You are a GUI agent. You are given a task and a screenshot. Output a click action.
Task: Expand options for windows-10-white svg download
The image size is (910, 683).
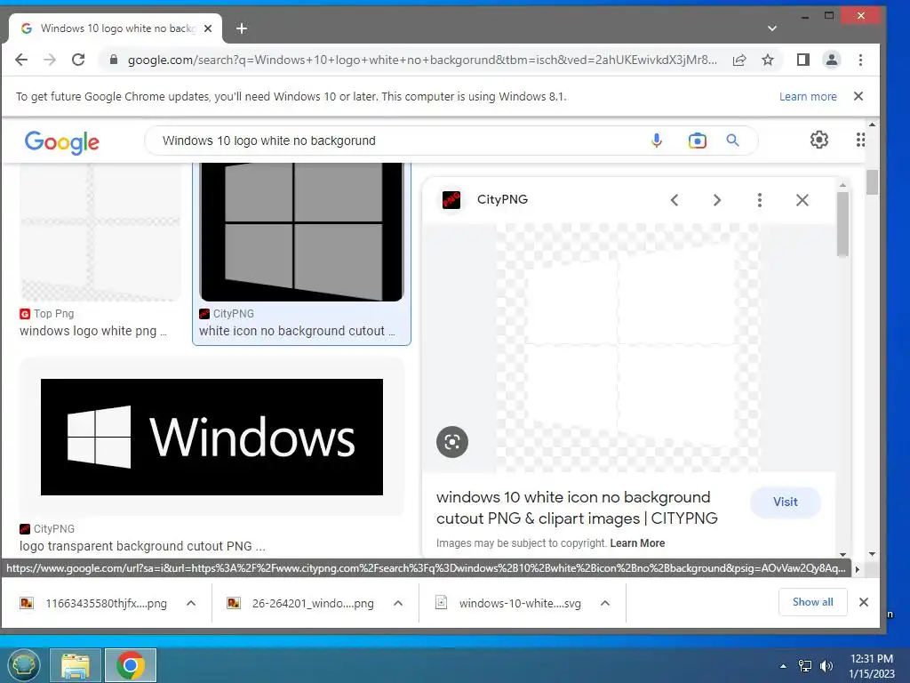click(604, 604)
